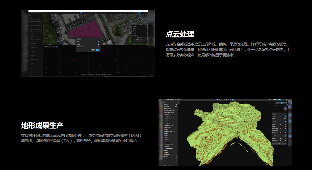The height and width of the screenshot is (170, 312).
Task: Open the dropdown at the profile chart's top-left
Action: pyautogui.click(x=48, y=46)
